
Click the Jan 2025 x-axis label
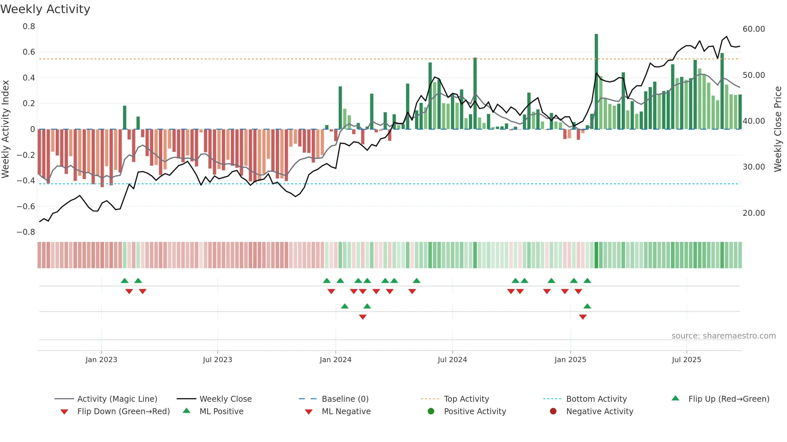(x=570, y=359)
